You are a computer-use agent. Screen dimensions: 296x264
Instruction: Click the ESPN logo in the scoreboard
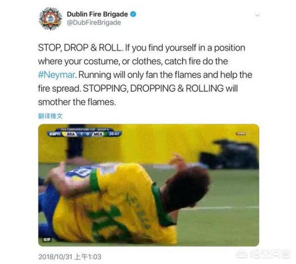(54, 134)
